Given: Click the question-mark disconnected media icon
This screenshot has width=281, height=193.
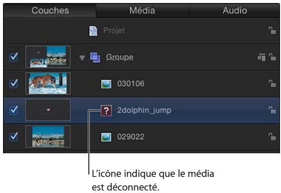Looking at the screenshot, I should coord(106,111).
